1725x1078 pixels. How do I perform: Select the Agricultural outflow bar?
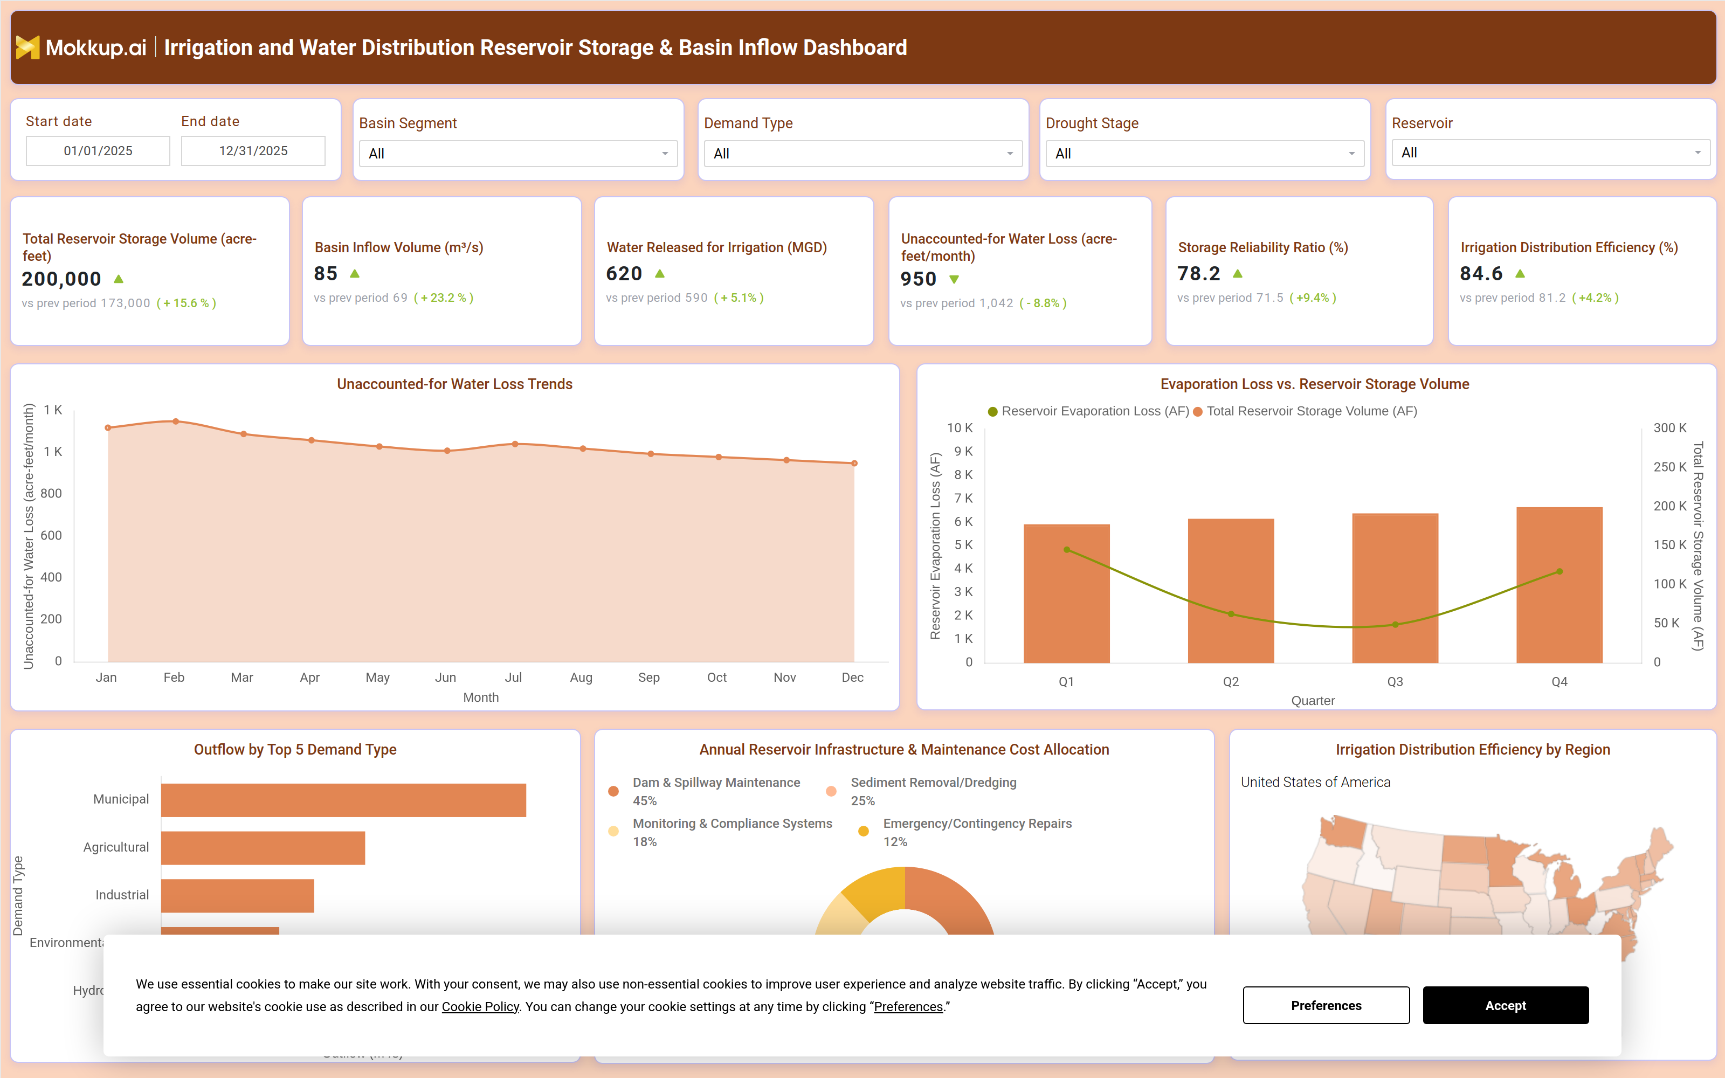point(263,848)
